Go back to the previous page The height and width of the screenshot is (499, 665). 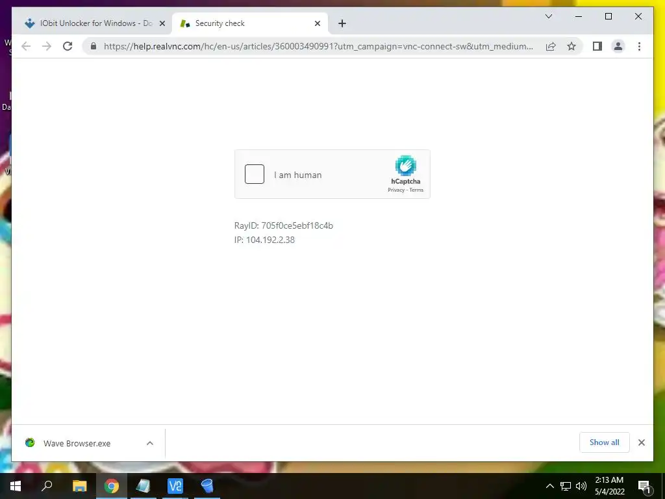[26, 46]
